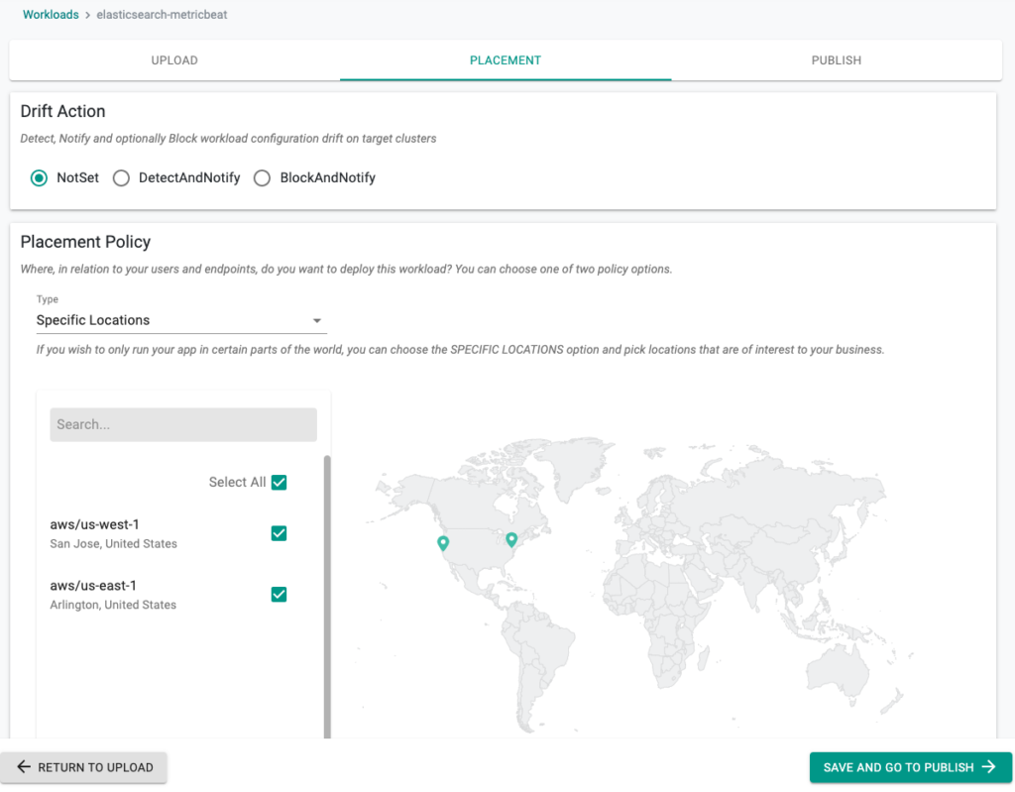
Task: Click the aws/us-west-1 location name
Action: tap(94, 524)
